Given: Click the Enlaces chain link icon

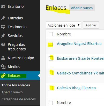Looking at the screenshot, I should point(3,75).
